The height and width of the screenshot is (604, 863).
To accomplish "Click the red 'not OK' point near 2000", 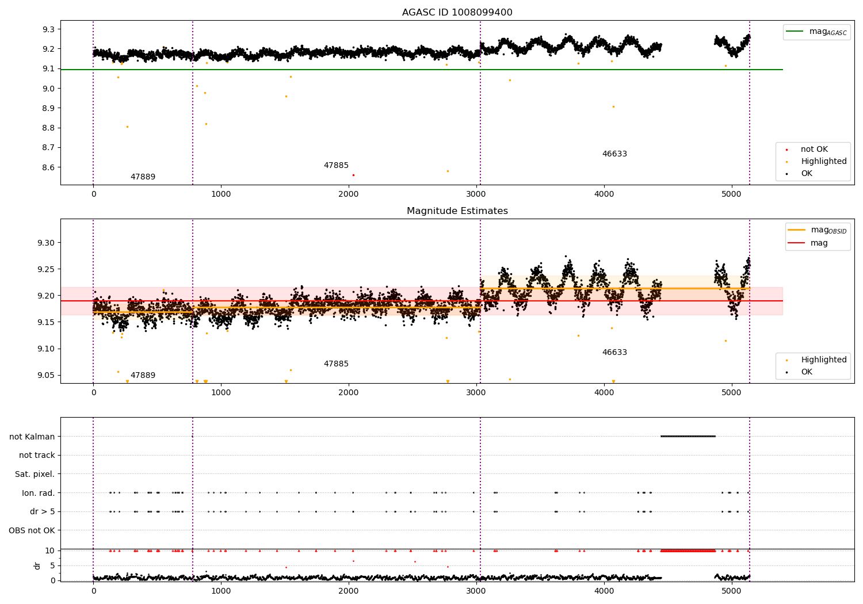I will (x=353, y=175).
